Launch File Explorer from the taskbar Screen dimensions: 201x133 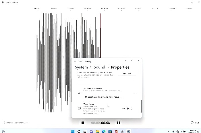click(98, 131)
